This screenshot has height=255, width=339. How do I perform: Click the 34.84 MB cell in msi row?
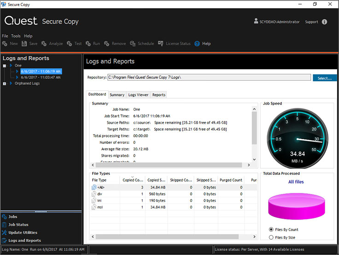coord(158,207)
